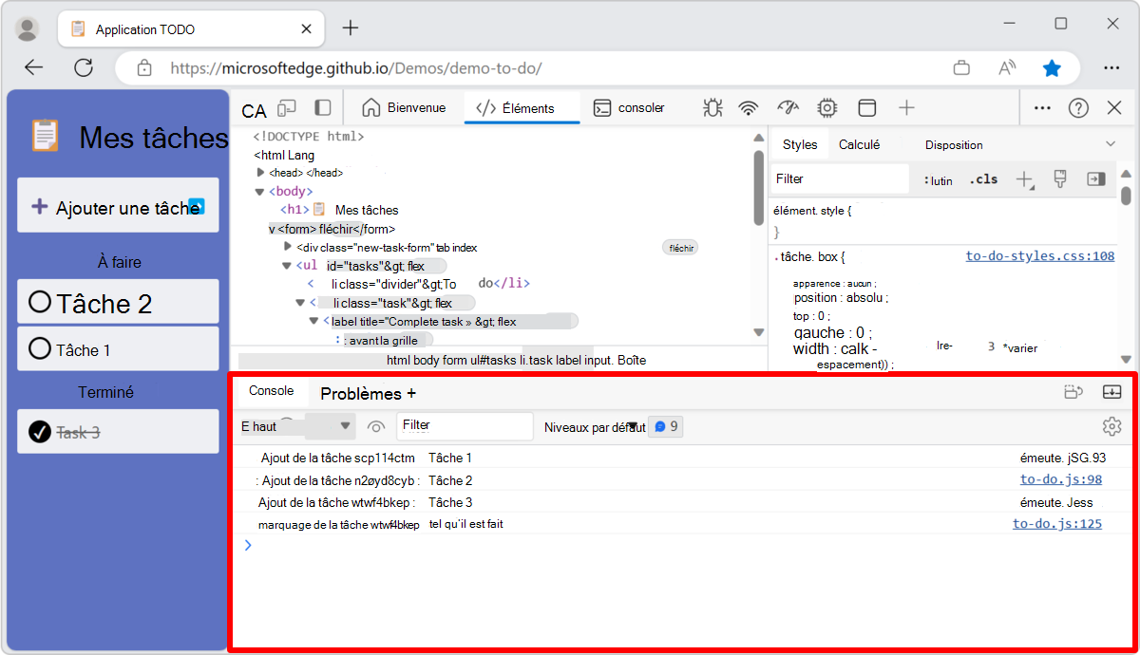Click the lock icon in the address bar

[x=144, y=68]
